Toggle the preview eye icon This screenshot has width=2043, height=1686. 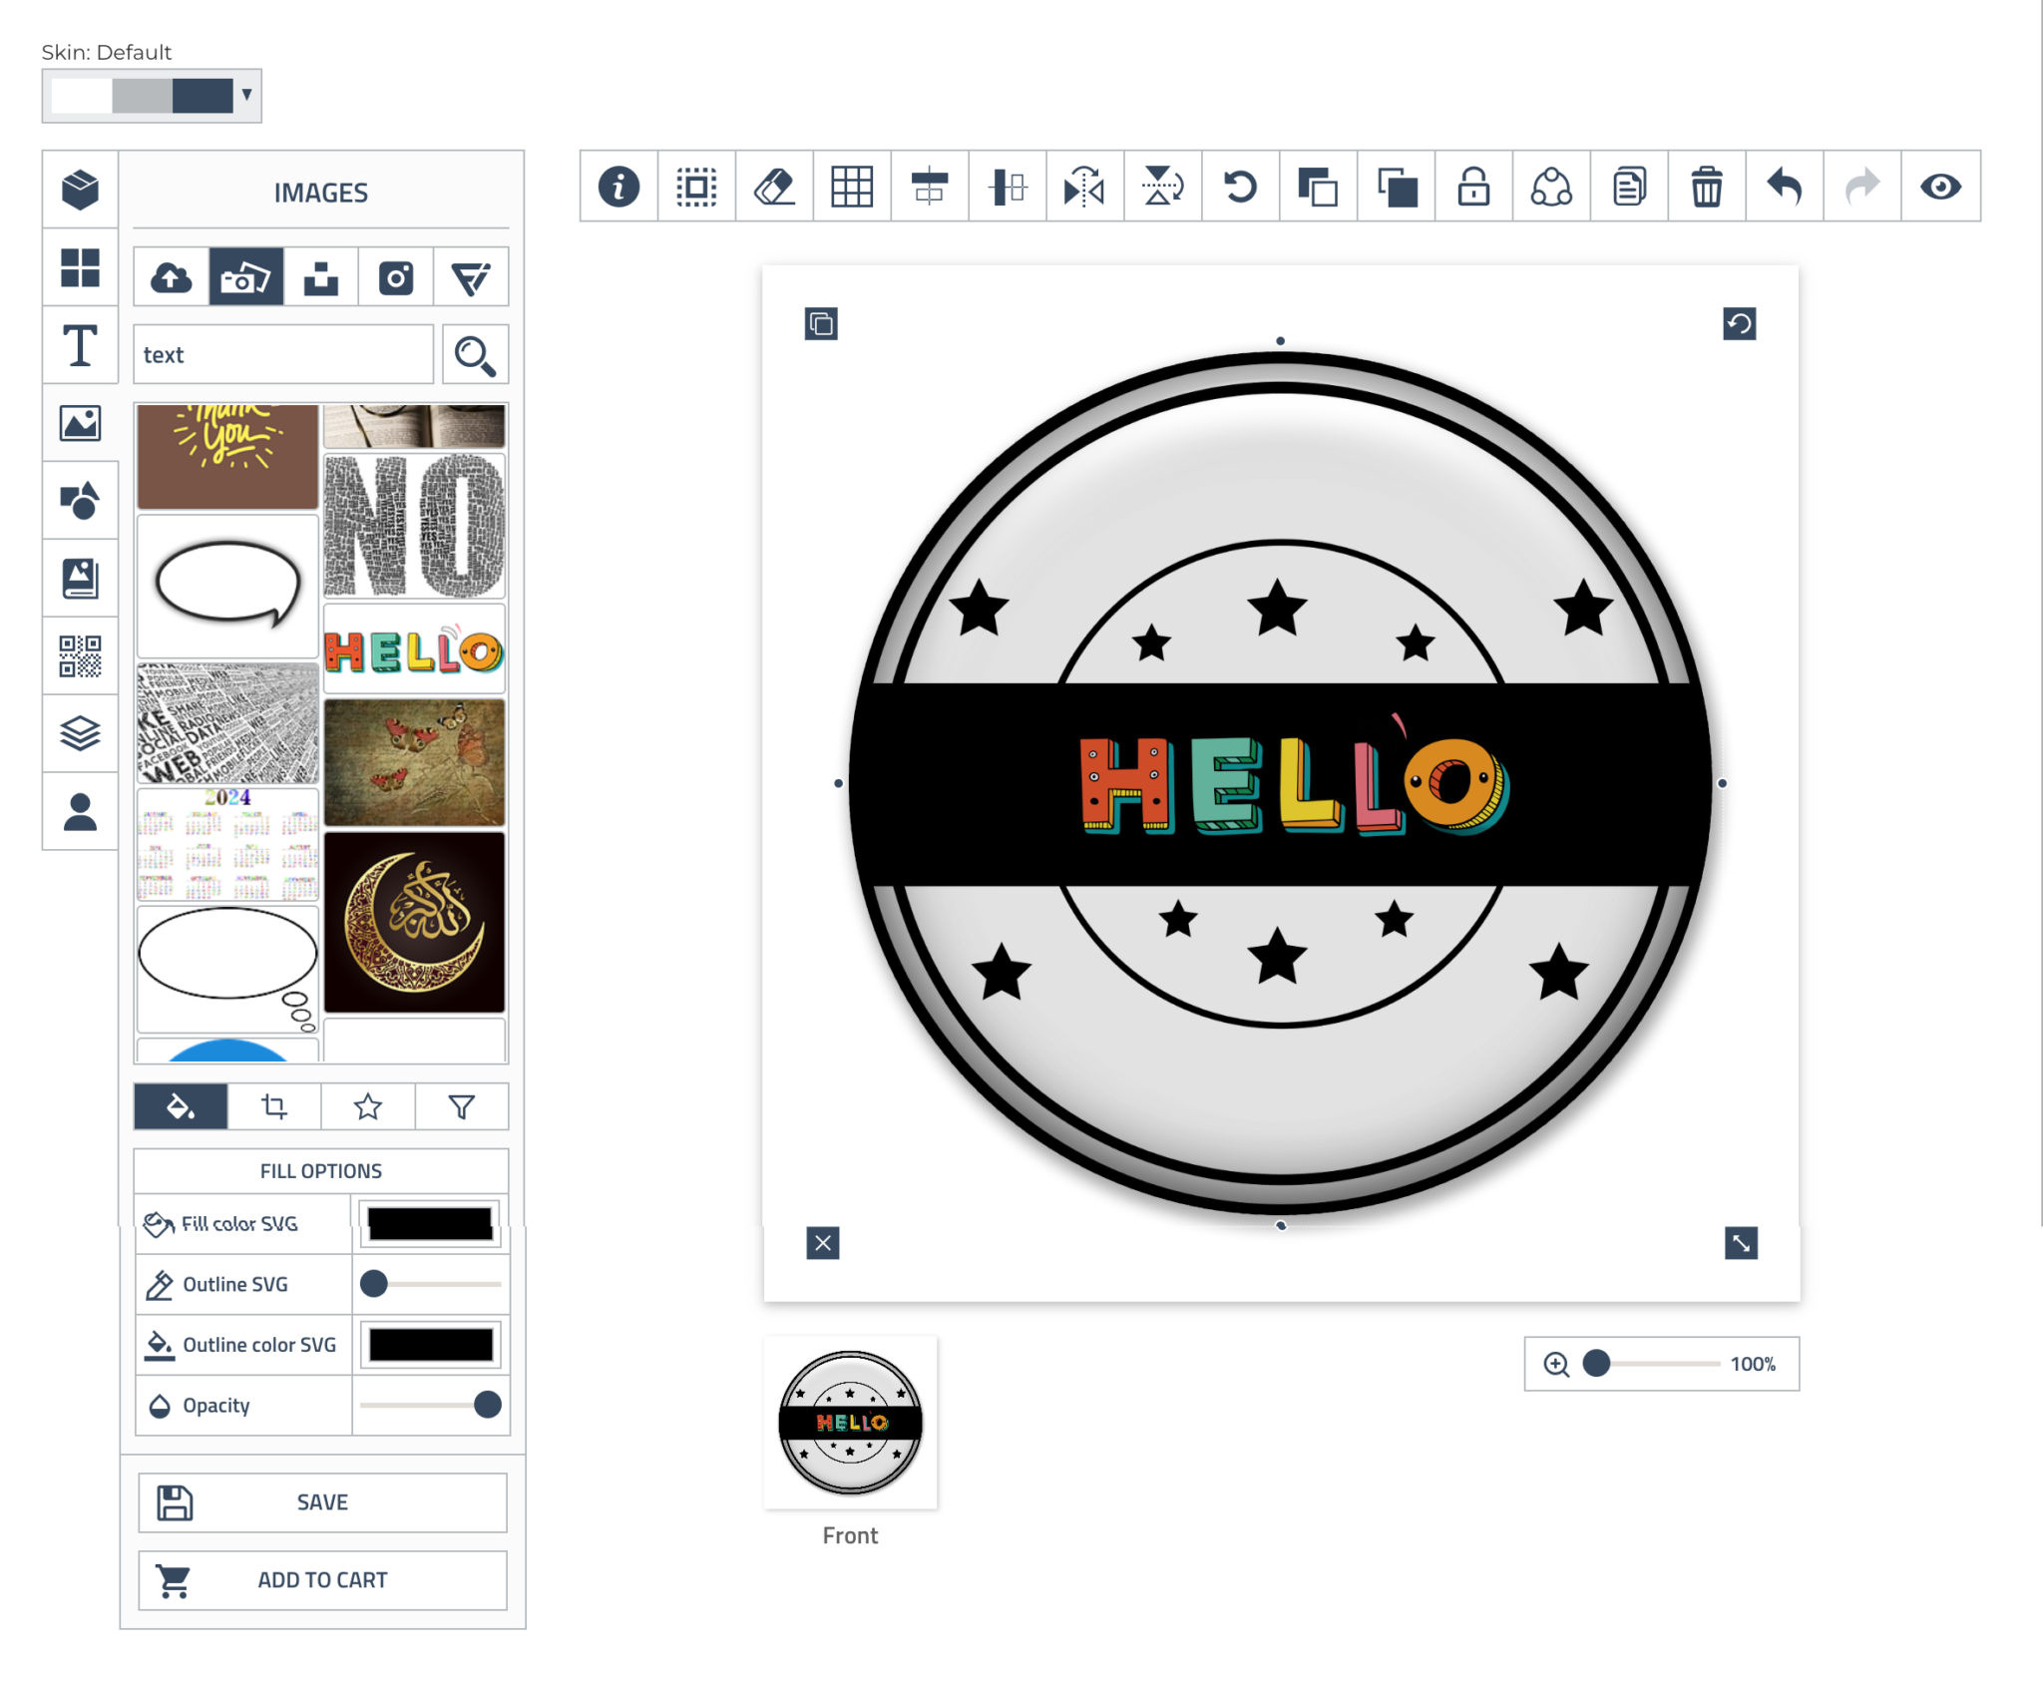1939,187
